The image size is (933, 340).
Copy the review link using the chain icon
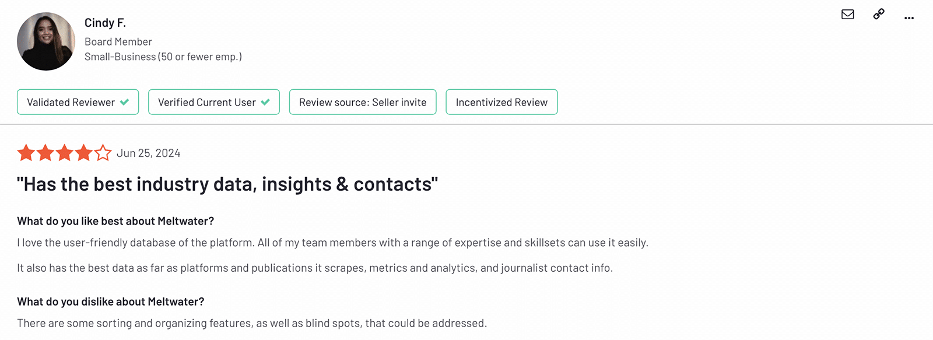878,14
